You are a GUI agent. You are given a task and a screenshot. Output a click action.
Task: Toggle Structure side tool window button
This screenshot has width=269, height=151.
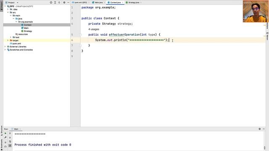(2, 130)
